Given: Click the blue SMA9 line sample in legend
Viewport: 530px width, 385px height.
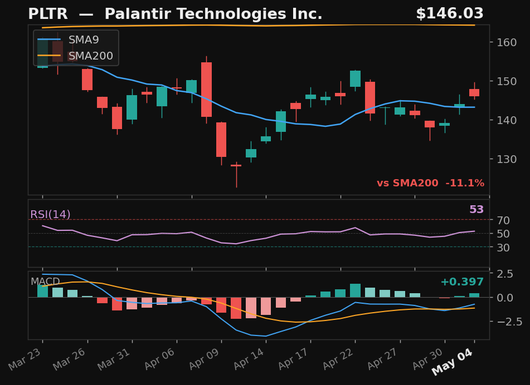Looking at the screenshot, I should tap(49, 40).
